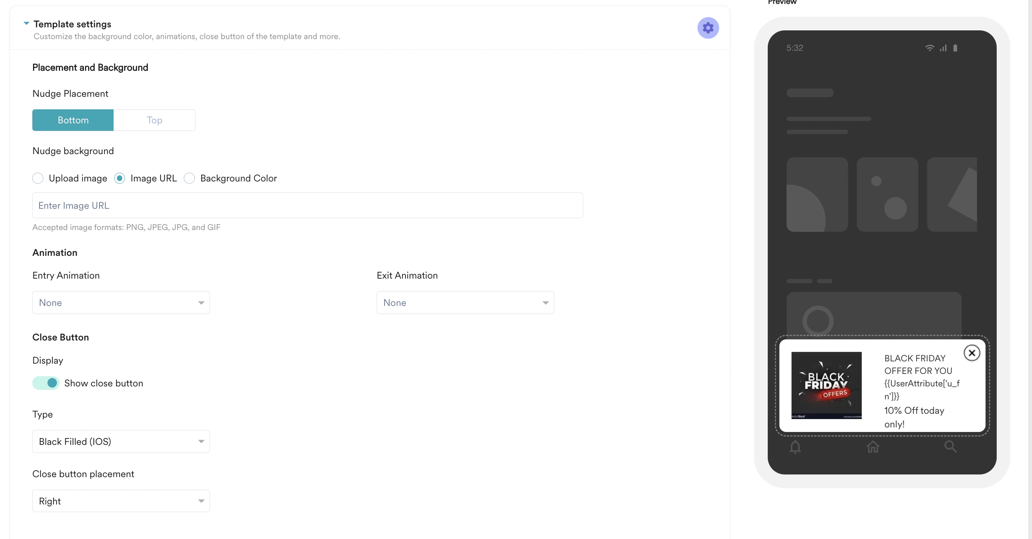Click the purple gear settings icon
Screen dimensions: 1032x539
click(707, 28)
